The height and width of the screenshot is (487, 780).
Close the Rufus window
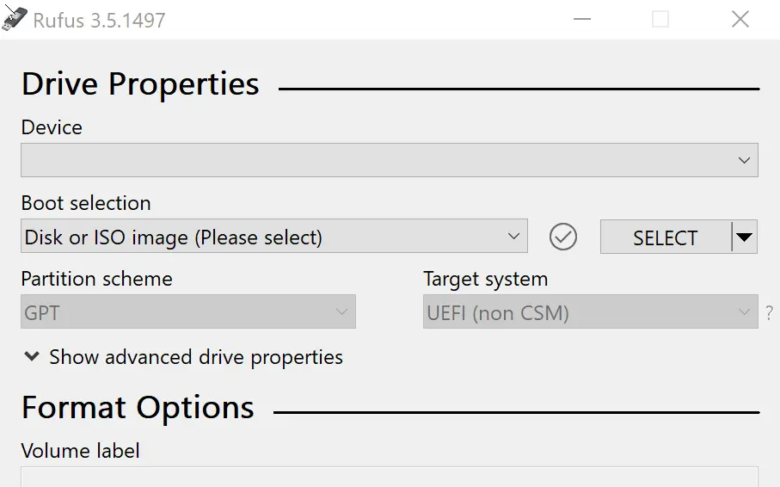point(740,19)
